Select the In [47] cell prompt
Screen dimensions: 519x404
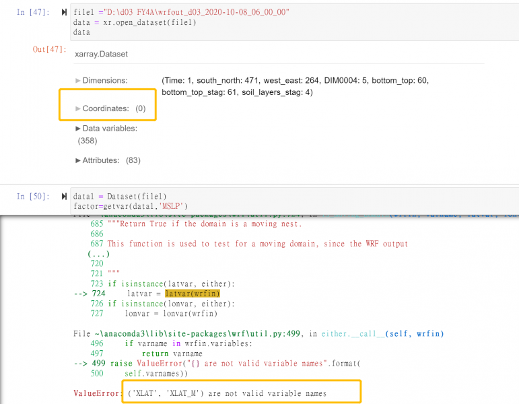pyautogui.click(x=32, y=12)
